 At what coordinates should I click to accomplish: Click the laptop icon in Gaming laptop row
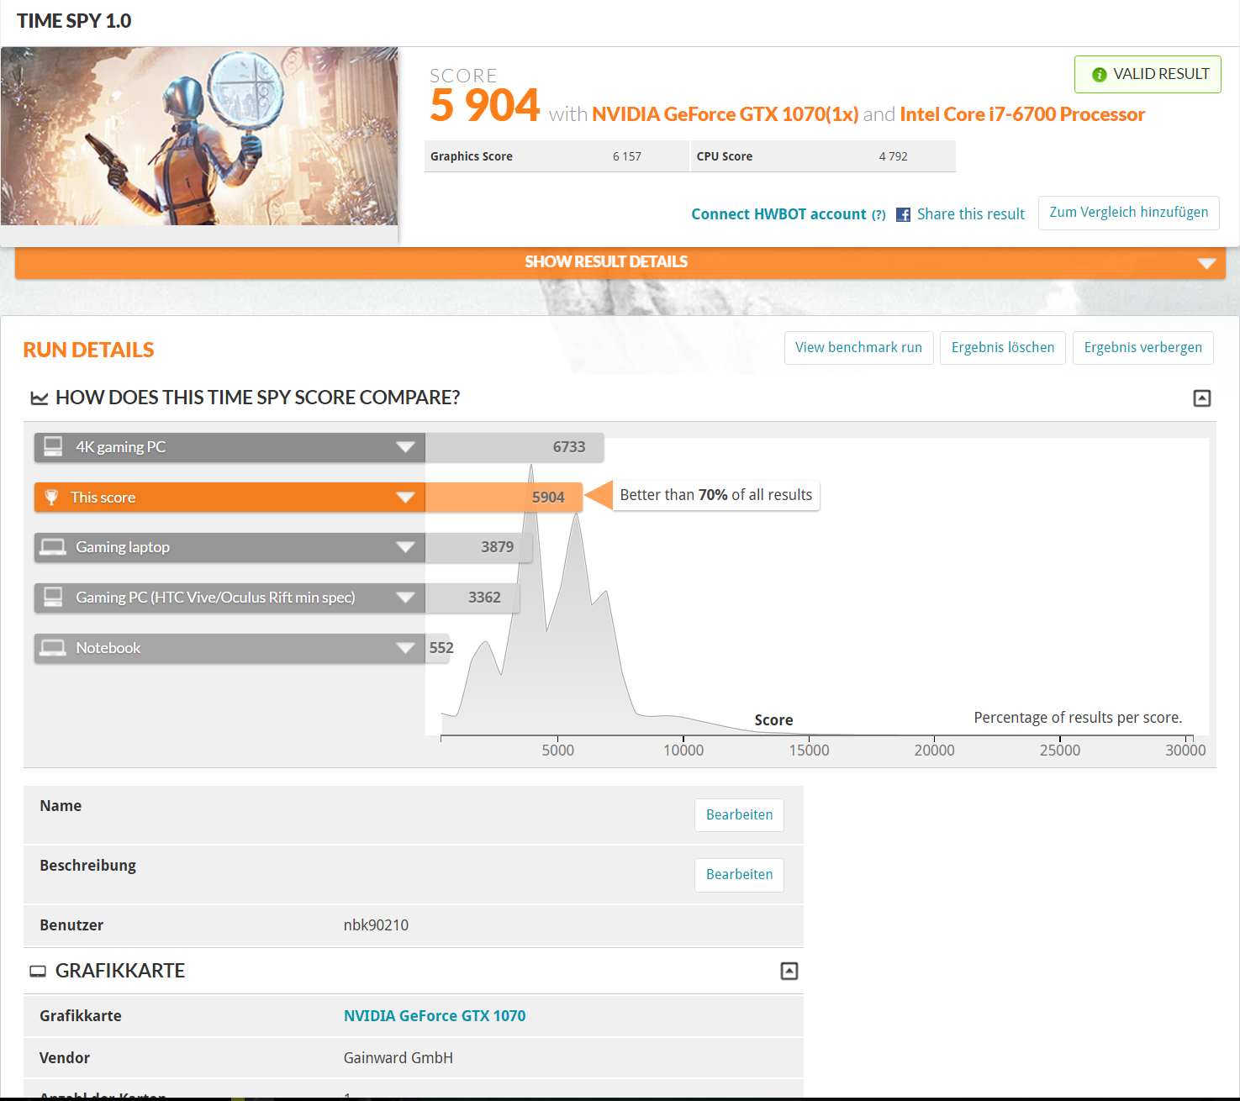(x=53, y=547)
